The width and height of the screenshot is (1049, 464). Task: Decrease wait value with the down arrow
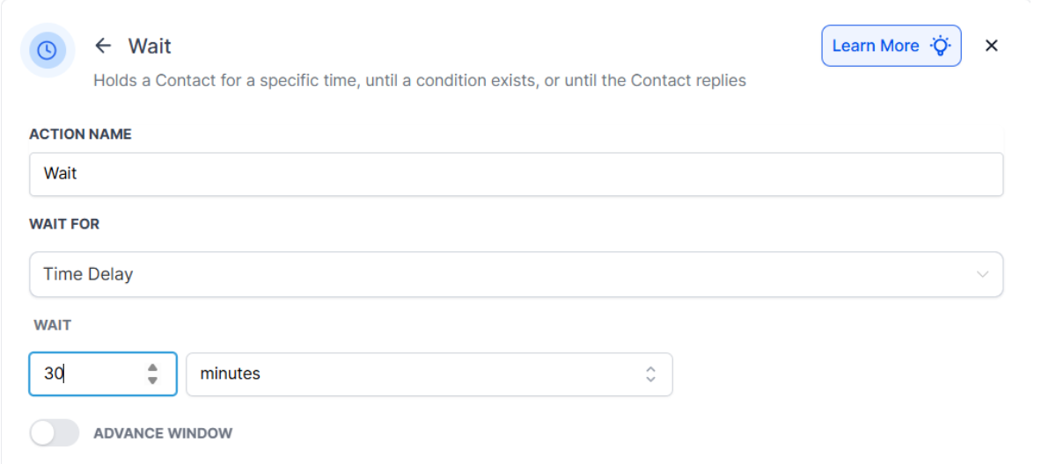point(153,381)
